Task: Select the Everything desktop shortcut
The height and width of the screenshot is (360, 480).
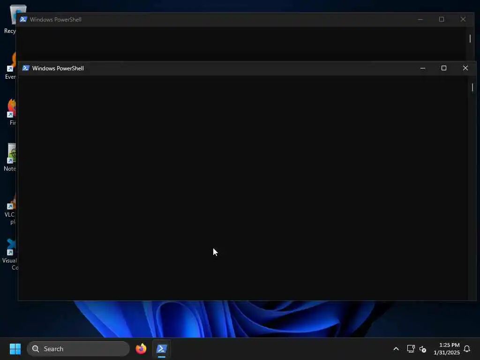Action: click(x=11, y=66)
